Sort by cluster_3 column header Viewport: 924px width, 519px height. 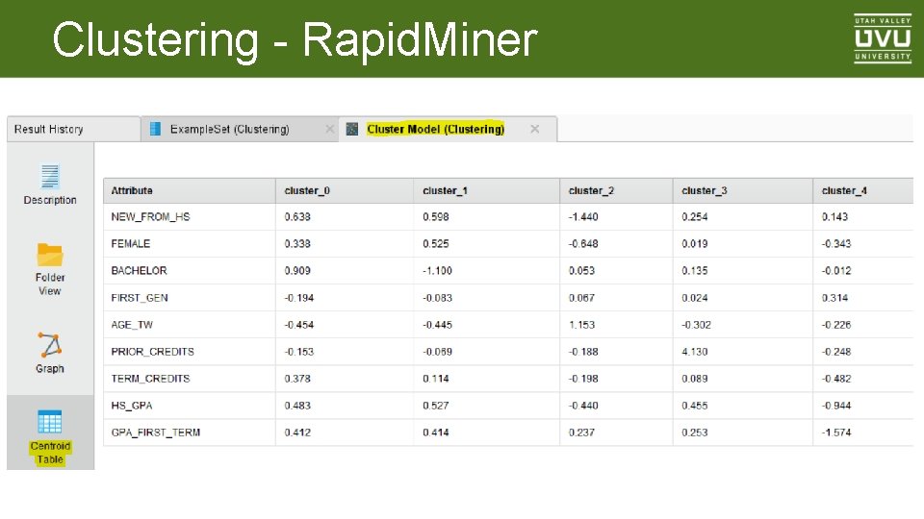coord(742,190)
